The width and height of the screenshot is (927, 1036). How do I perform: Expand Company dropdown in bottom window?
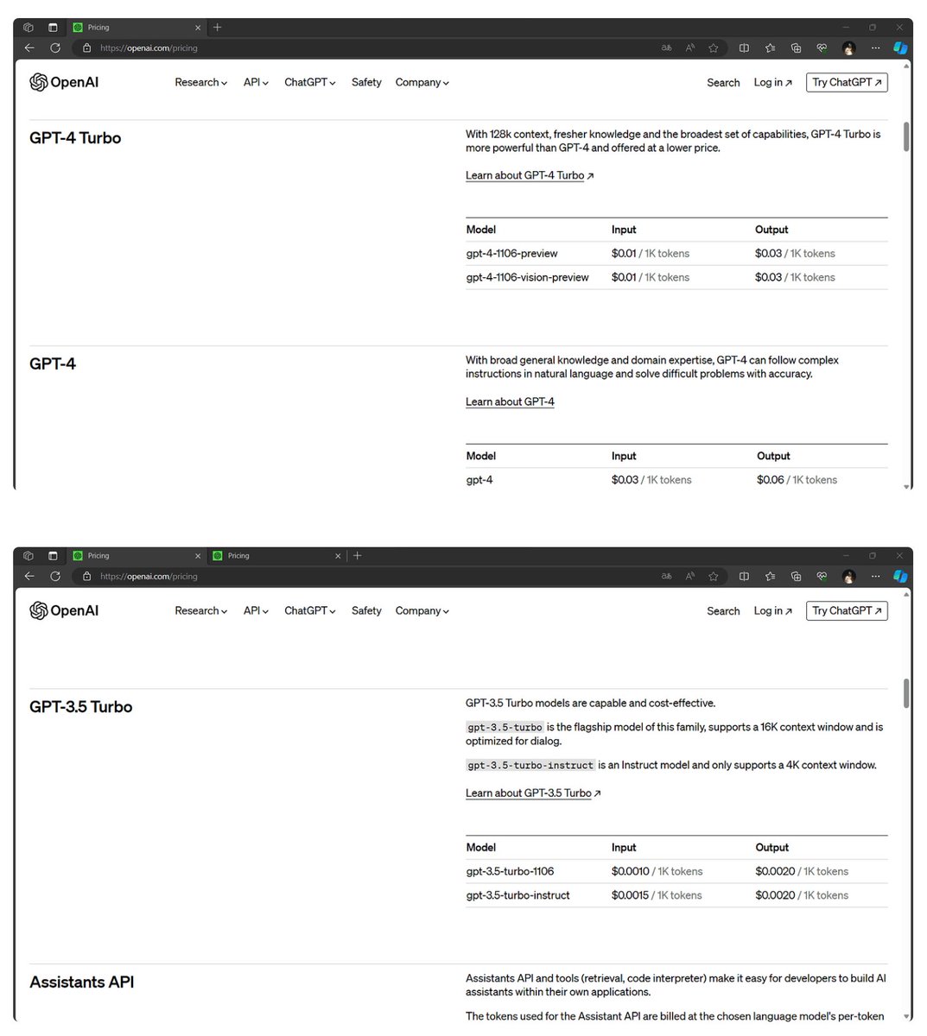coord(422,611)
